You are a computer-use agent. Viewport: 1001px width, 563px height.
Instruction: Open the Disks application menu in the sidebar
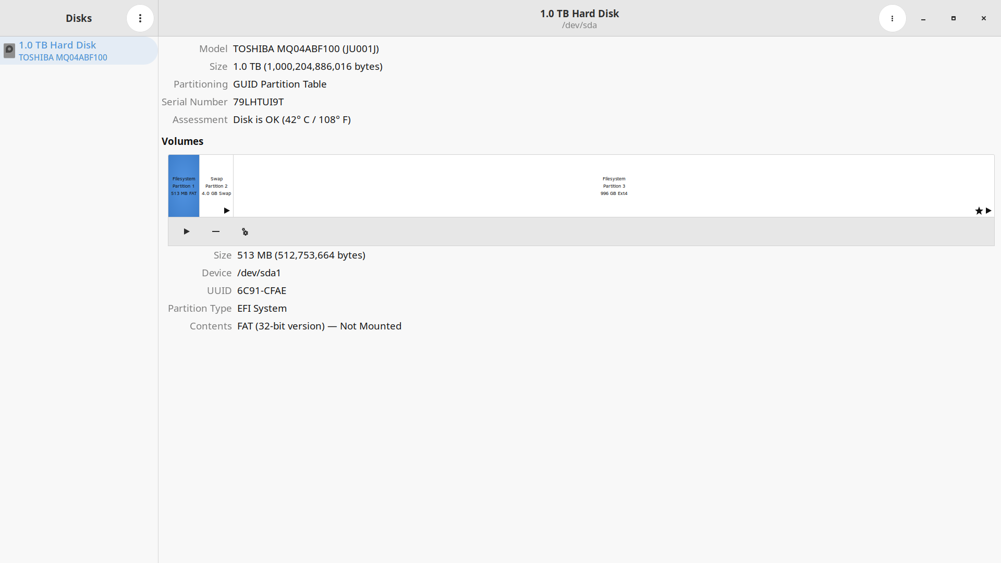click(x=140, y=18)
